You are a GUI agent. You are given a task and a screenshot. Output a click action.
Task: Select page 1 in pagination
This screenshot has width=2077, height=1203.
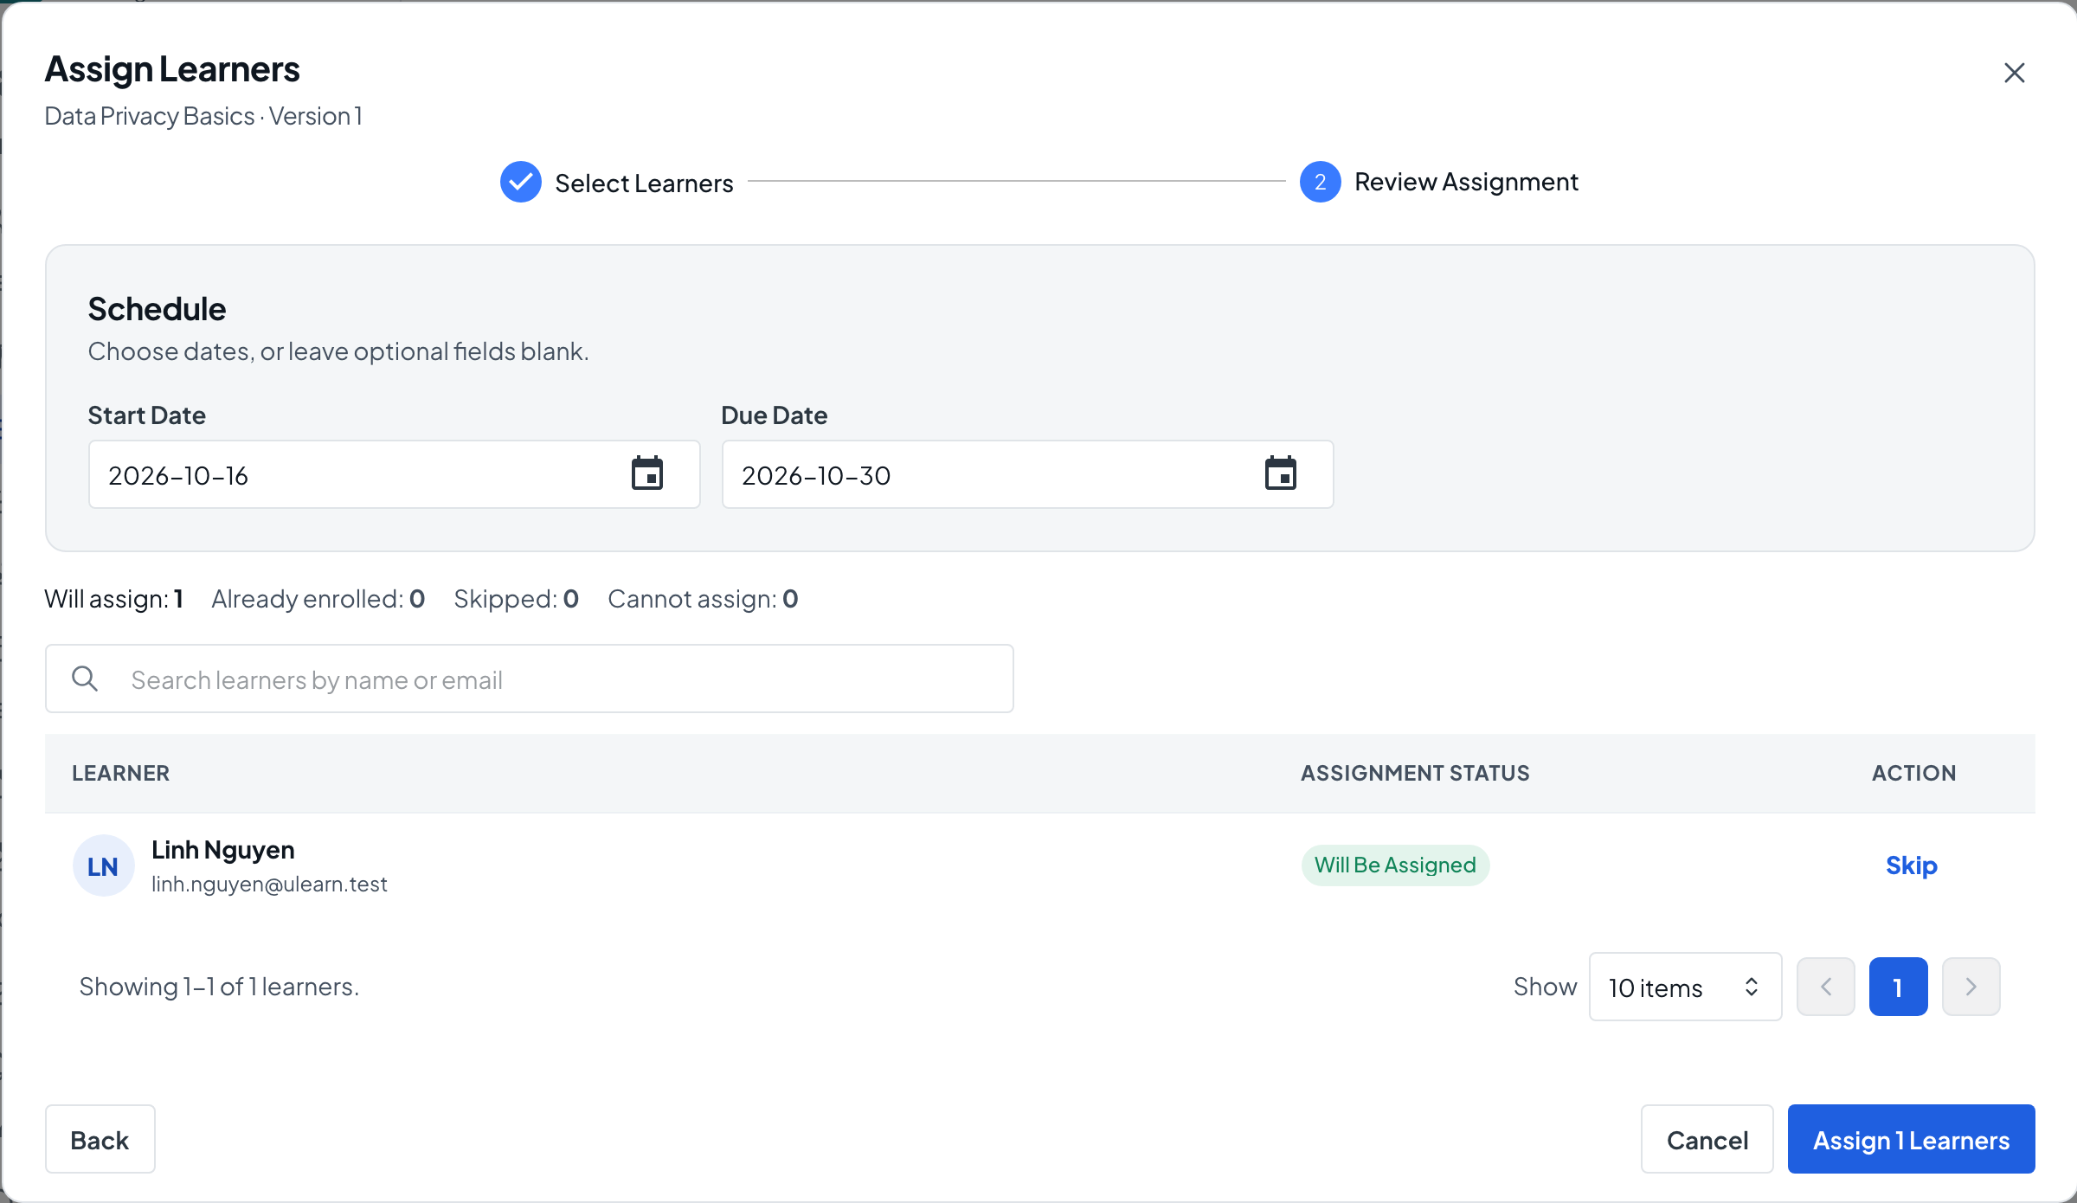(x=1898, y=987)
